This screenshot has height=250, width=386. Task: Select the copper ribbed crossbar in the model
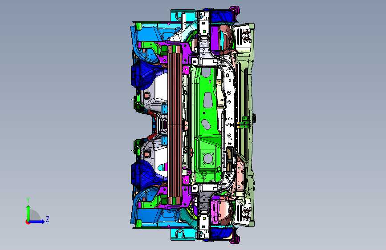175,125
